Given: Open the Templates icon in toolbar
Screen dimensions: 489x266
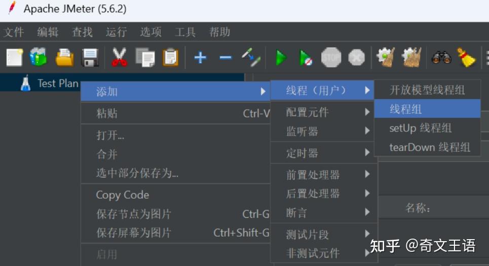Looking at the screenshot, I should 39,57.
